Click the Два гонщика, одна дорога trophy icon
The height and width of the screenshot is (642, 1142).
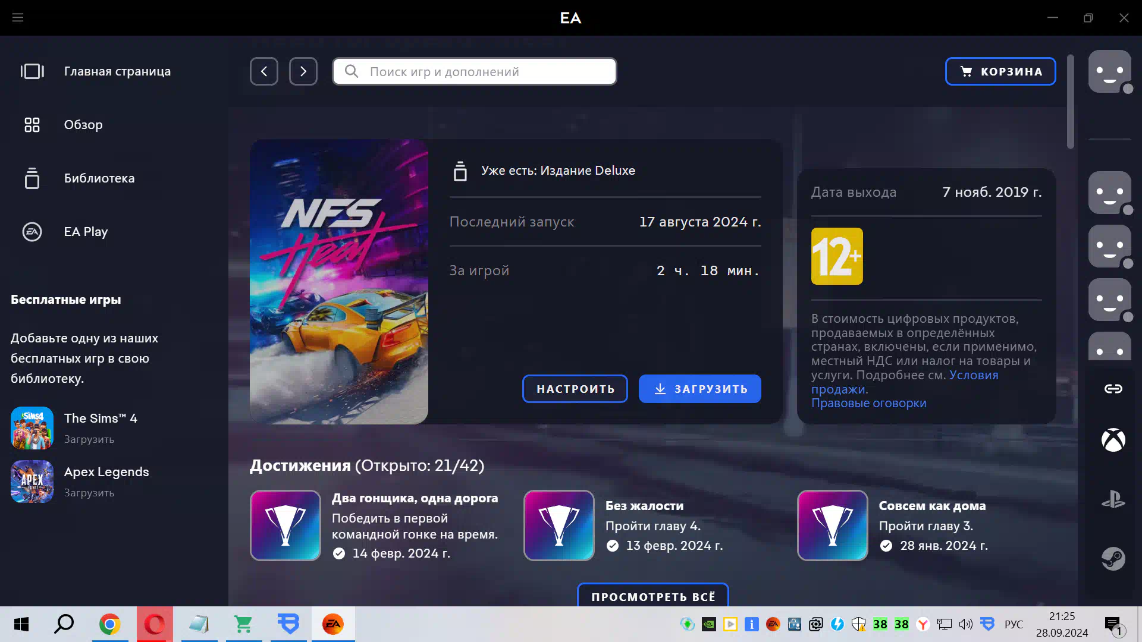point(285,525)
